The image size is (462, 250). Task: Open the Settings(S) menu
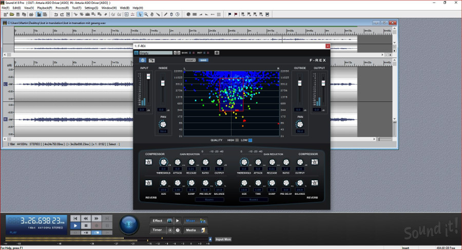[x=91, y=8]
